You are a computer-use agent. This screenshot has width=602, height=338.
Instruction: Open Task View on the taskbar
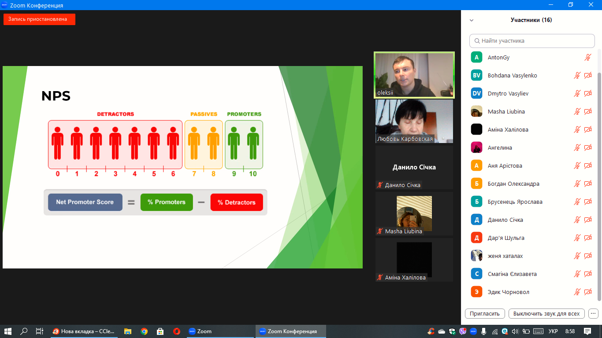click(40, 331)
